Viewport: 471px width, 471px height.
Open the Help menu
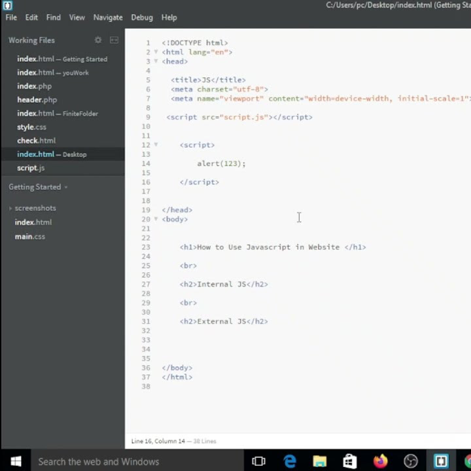click(x=169, y=18)
